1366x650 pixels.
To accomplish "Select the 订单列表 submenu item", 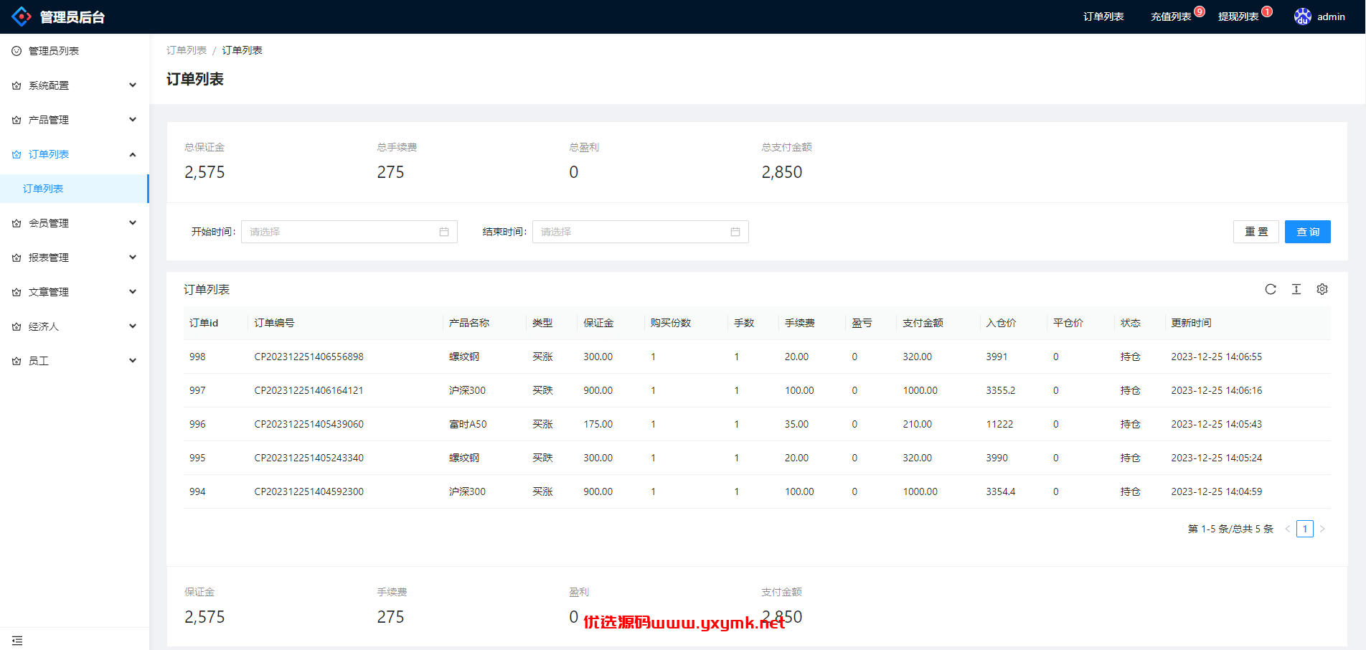I will click(x=75, y=189).
